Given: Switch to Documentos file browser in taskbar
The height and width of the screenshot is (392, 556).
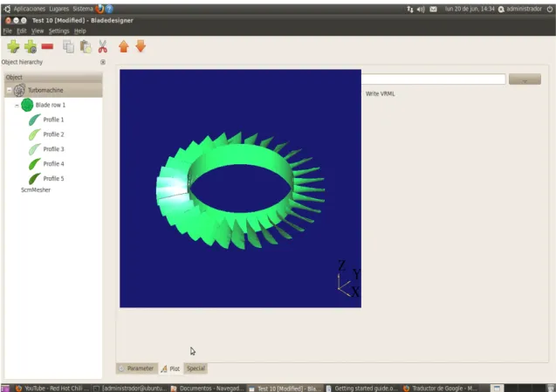Looking at the screenshot, I should click(208, 389).
